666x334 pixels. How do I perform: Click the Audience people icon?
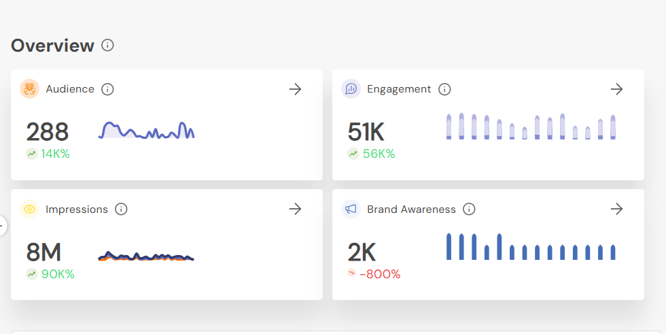(29, 89)
